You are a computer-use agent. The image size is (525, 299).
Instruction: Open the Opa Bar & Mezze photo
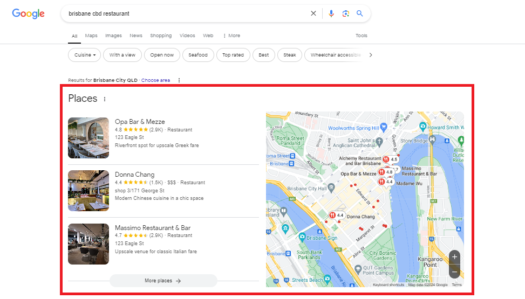pyautogui.click(x=88, y=137)
